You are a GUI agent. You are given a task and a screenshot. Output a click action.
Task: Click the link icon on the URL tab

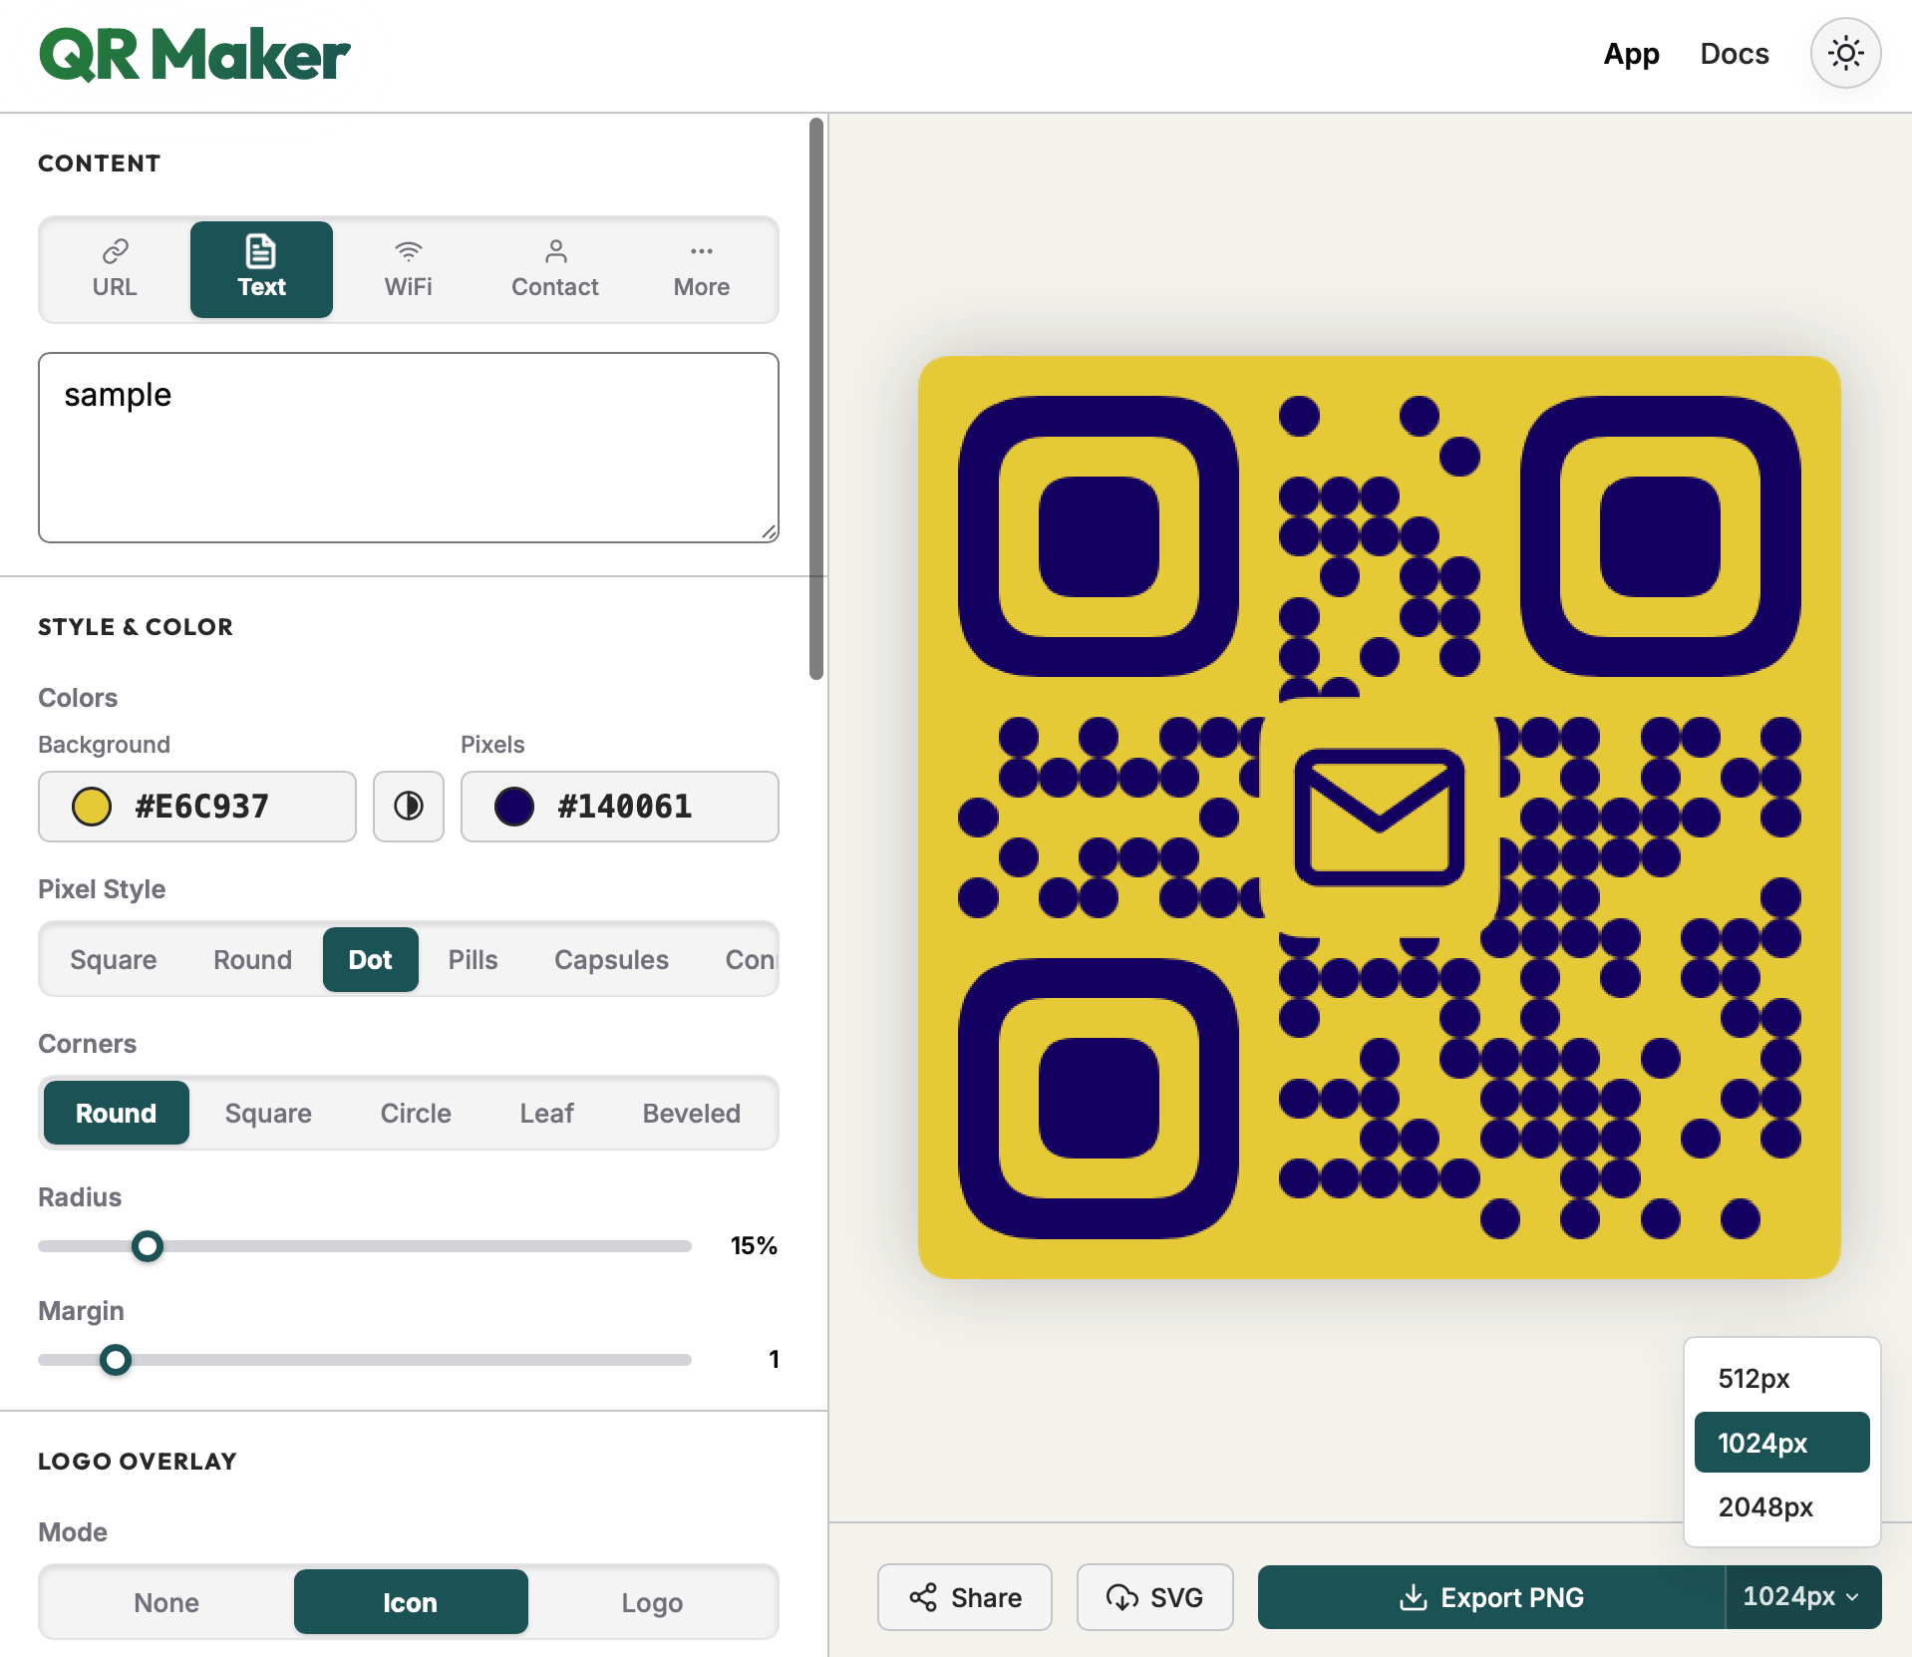coord(115,250)
